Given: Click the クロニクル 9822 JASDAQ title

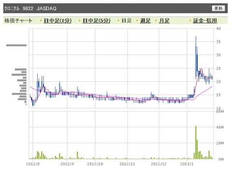Looking at the screenshot, I should pyautogui.click(x=30, y=8).
